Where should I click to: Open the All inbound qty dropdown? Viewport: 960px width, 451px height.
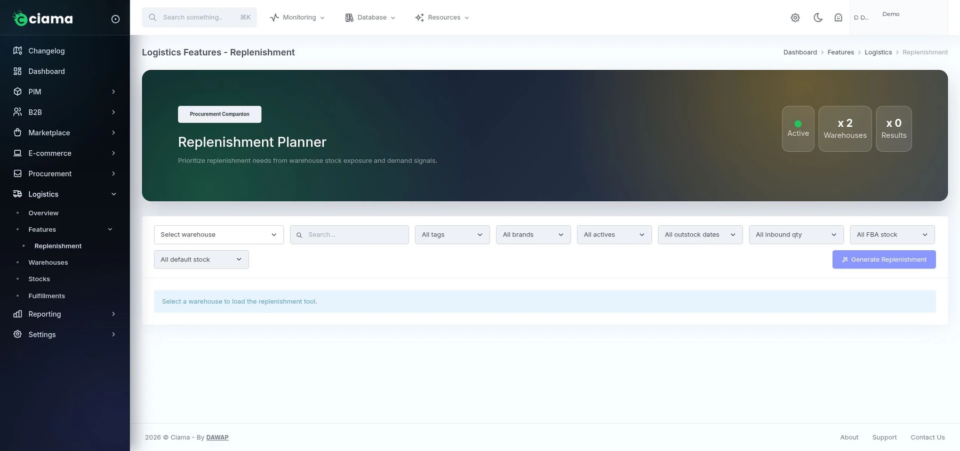click(796, 235)
